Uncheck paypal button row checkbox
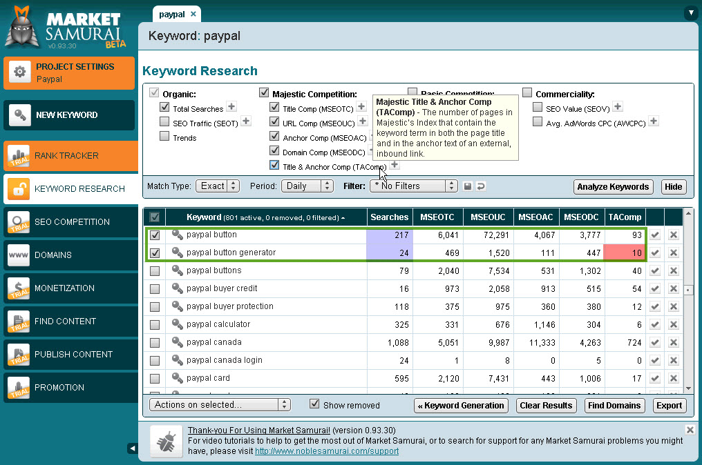Viewport: 702px width, 465px height. [155, 235]
